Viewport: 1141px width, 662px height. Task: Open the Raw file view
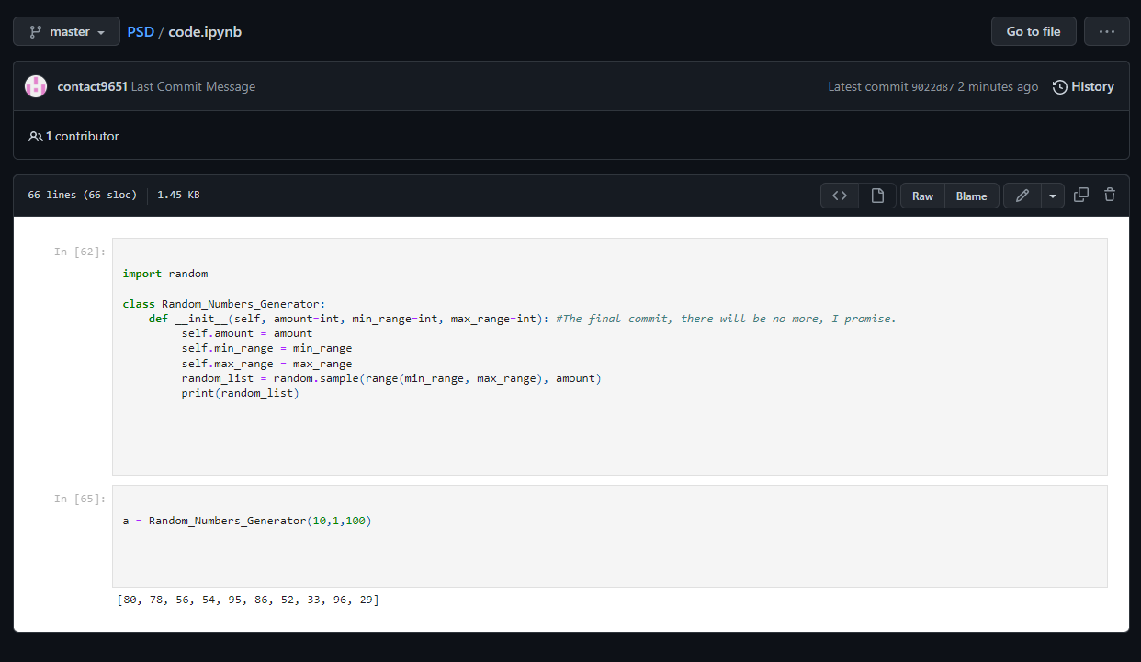922,196
